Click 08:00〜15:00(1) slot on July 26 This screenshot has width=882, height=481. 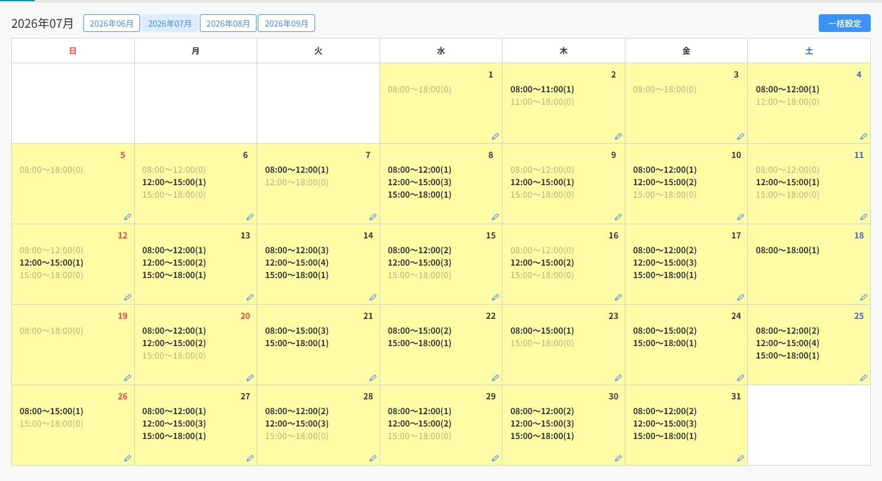pos(51,411)
